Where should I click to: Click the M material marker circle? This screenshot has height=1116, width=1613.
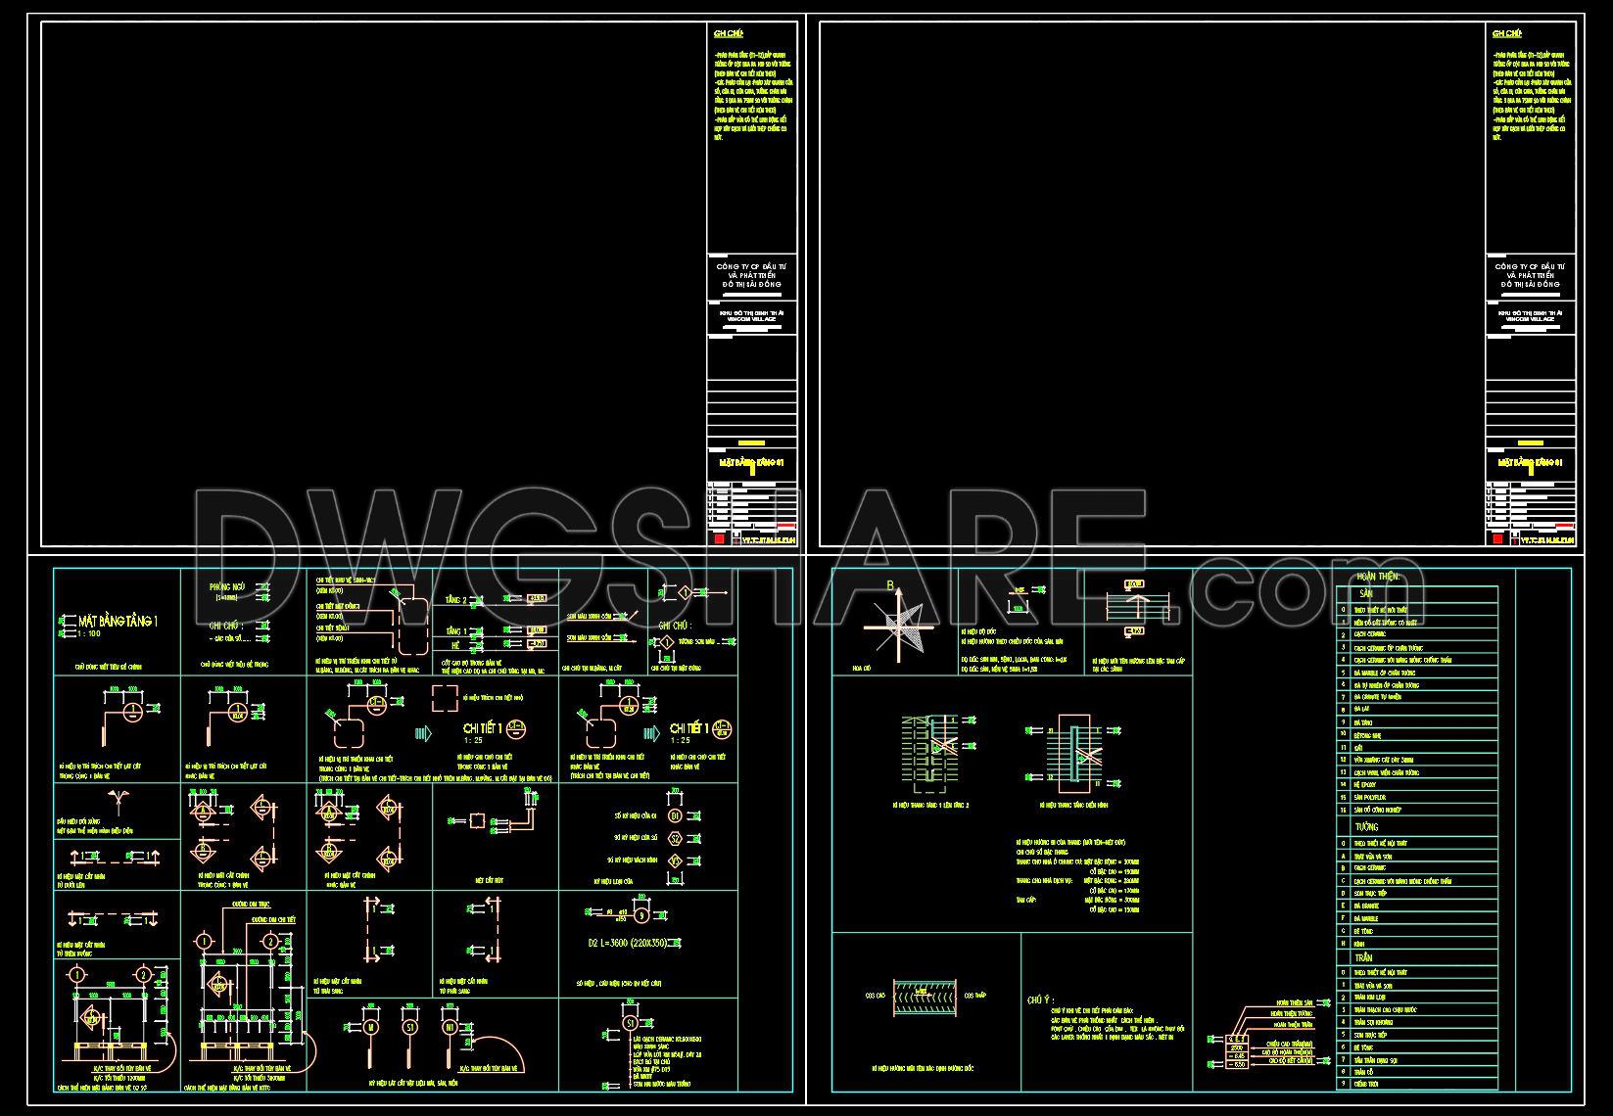point(370,1027)
